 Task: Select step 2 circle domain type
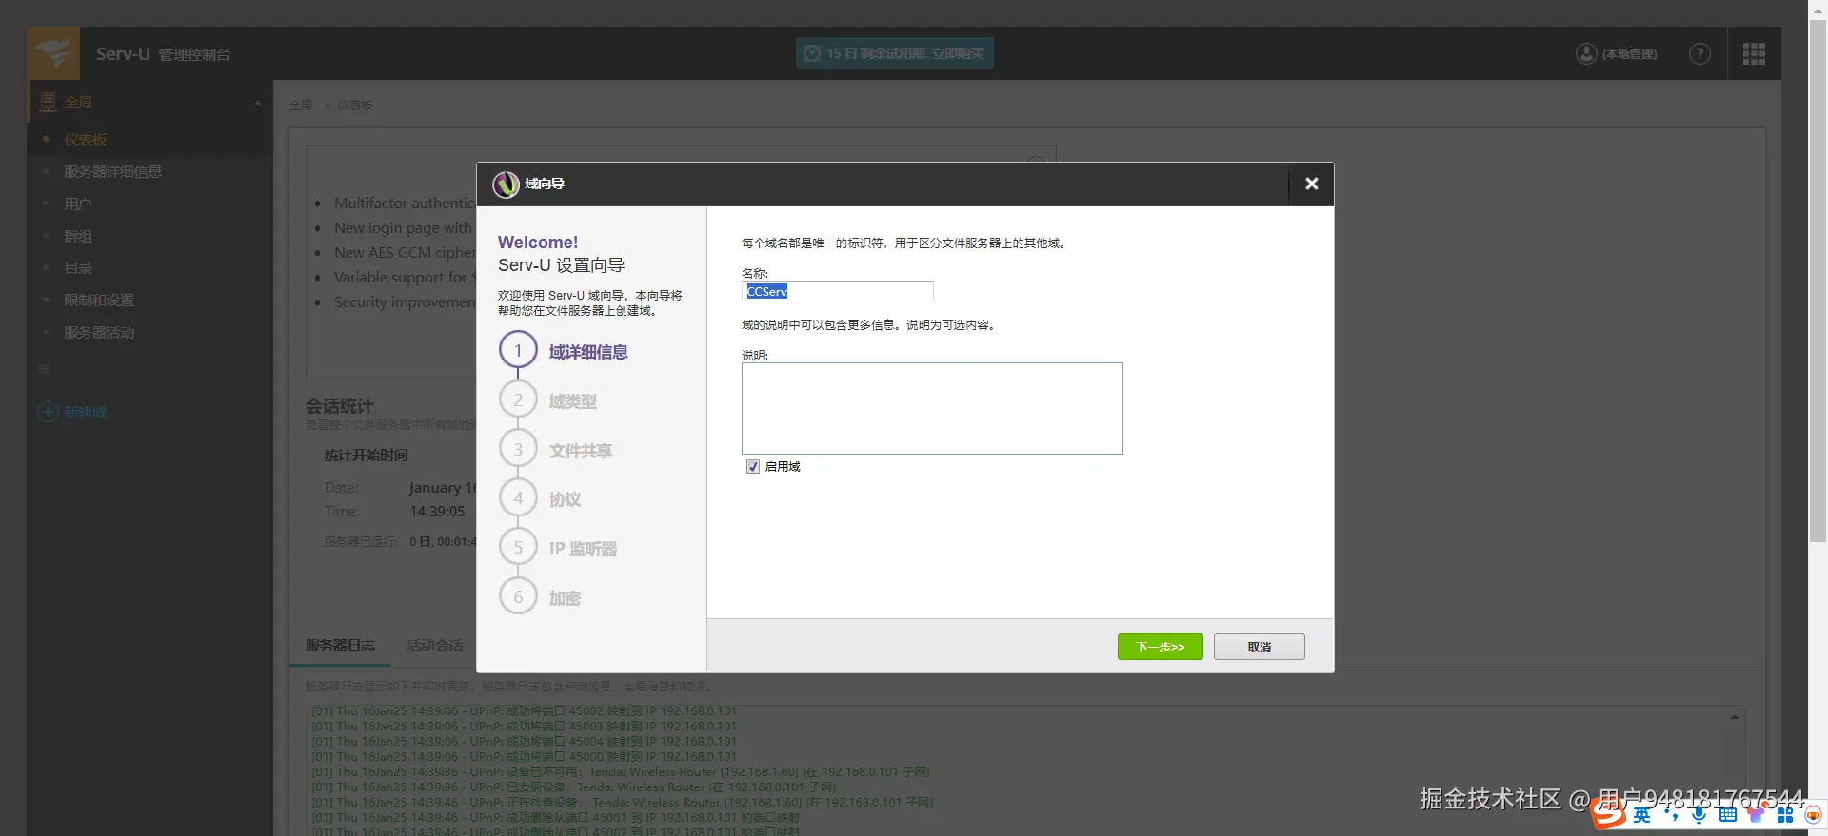pos(518,400)
